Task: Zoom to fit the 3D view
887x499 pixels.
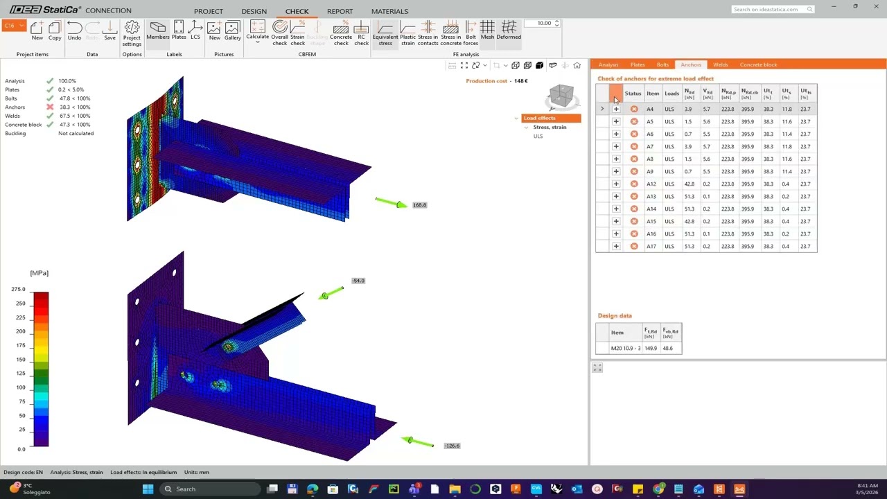Action: (x=464, y=65)
